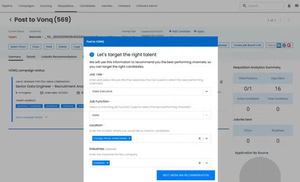Viewport: 300px width, 182px height.
Task: Click the Add Candidate link
Action: [180, 31]
